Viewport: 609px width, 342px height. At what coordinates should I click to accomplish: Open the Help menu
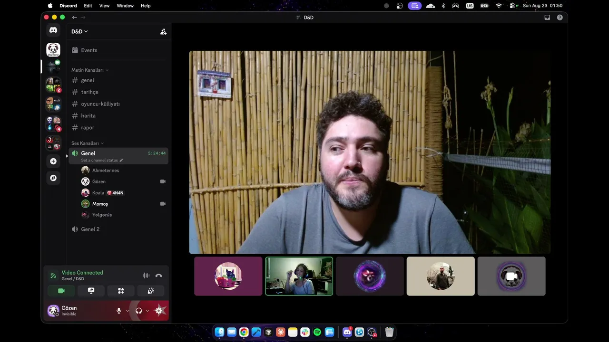[146, 6]
